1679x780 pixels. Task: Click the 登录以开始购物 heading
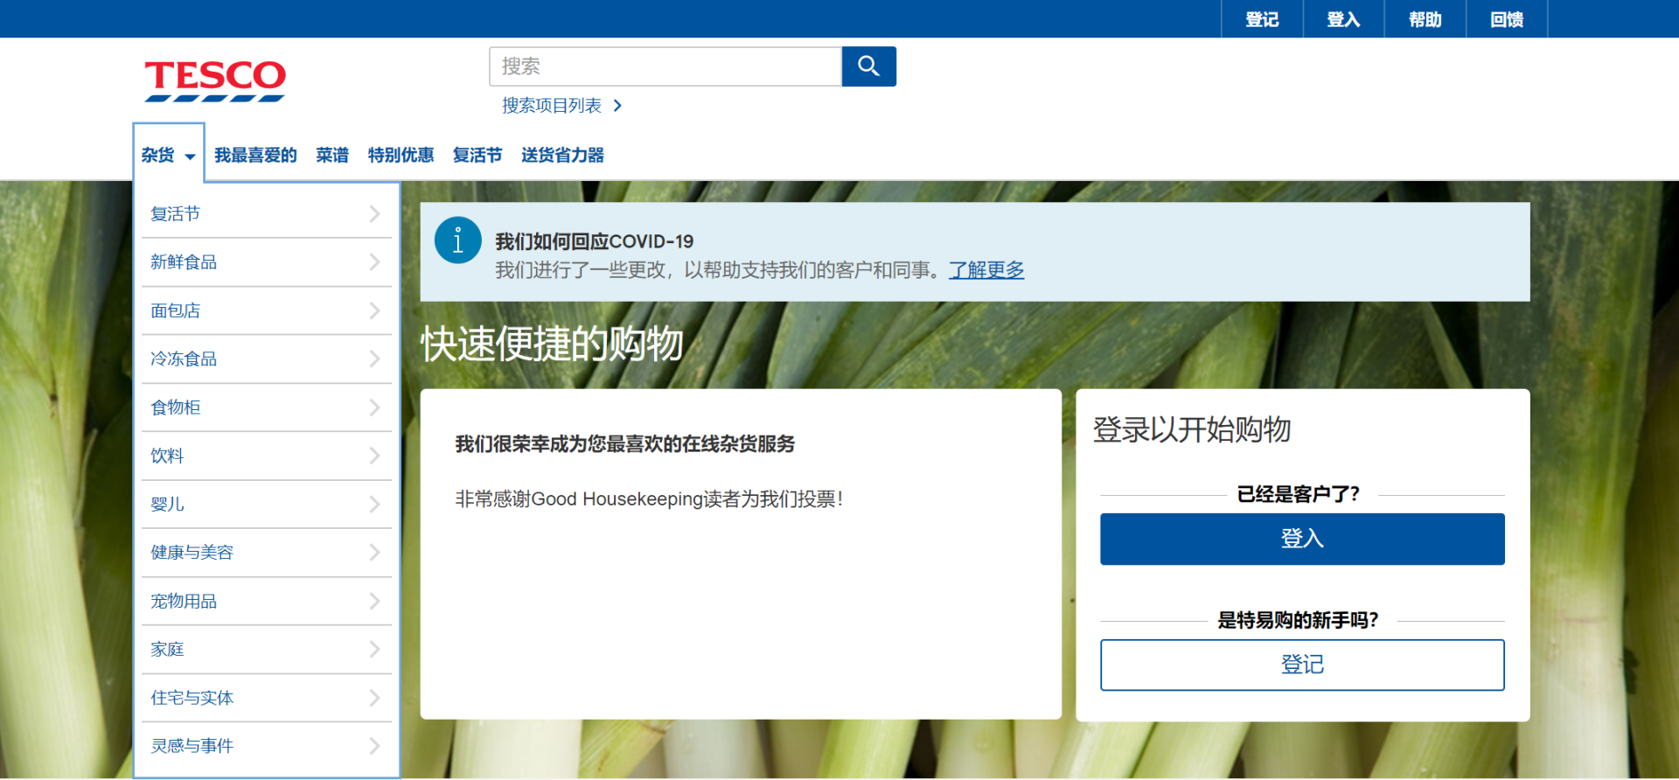coord(1192,429)
